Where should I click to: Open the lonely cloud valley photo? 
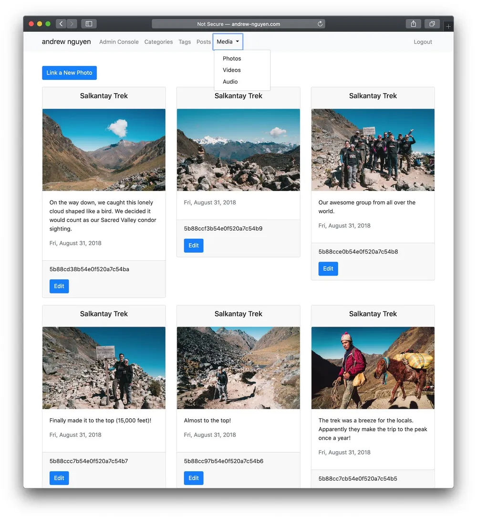(104, 150)
